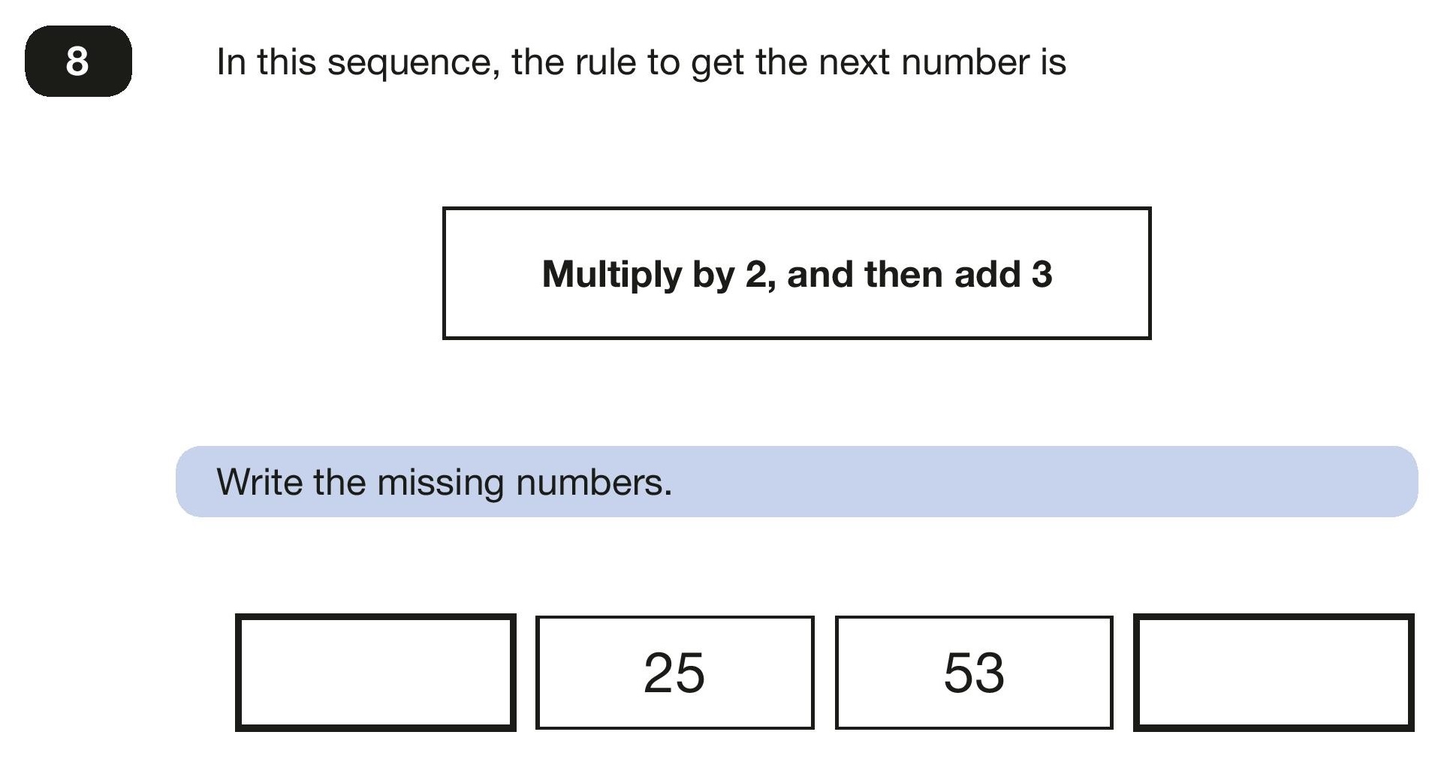Click the word 'Write' in the instruction
This screenshot has height=771, width=1432.
260,481
